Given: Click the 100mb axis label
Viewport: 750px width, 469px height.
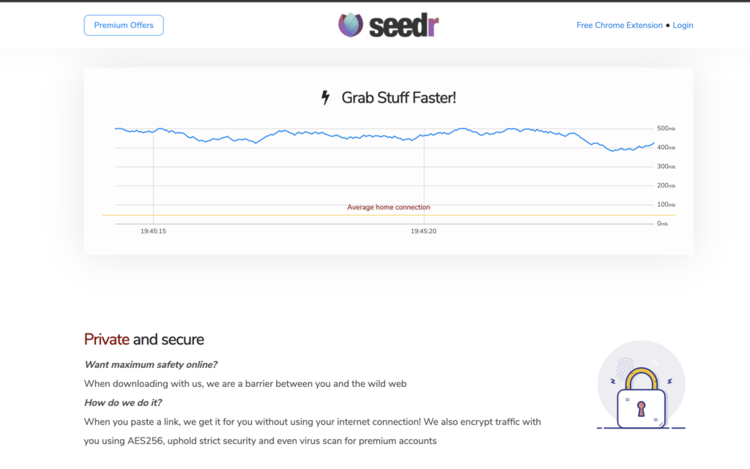Looking at the screenshot, I should (x=666, y=204).
